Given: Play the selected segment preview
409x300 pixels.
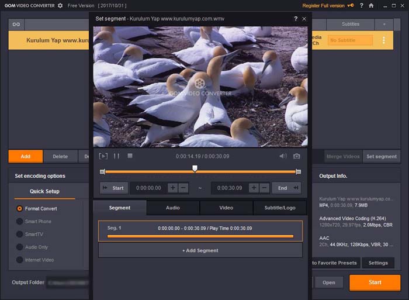Looking at the screenshot, I should (103, 156).
